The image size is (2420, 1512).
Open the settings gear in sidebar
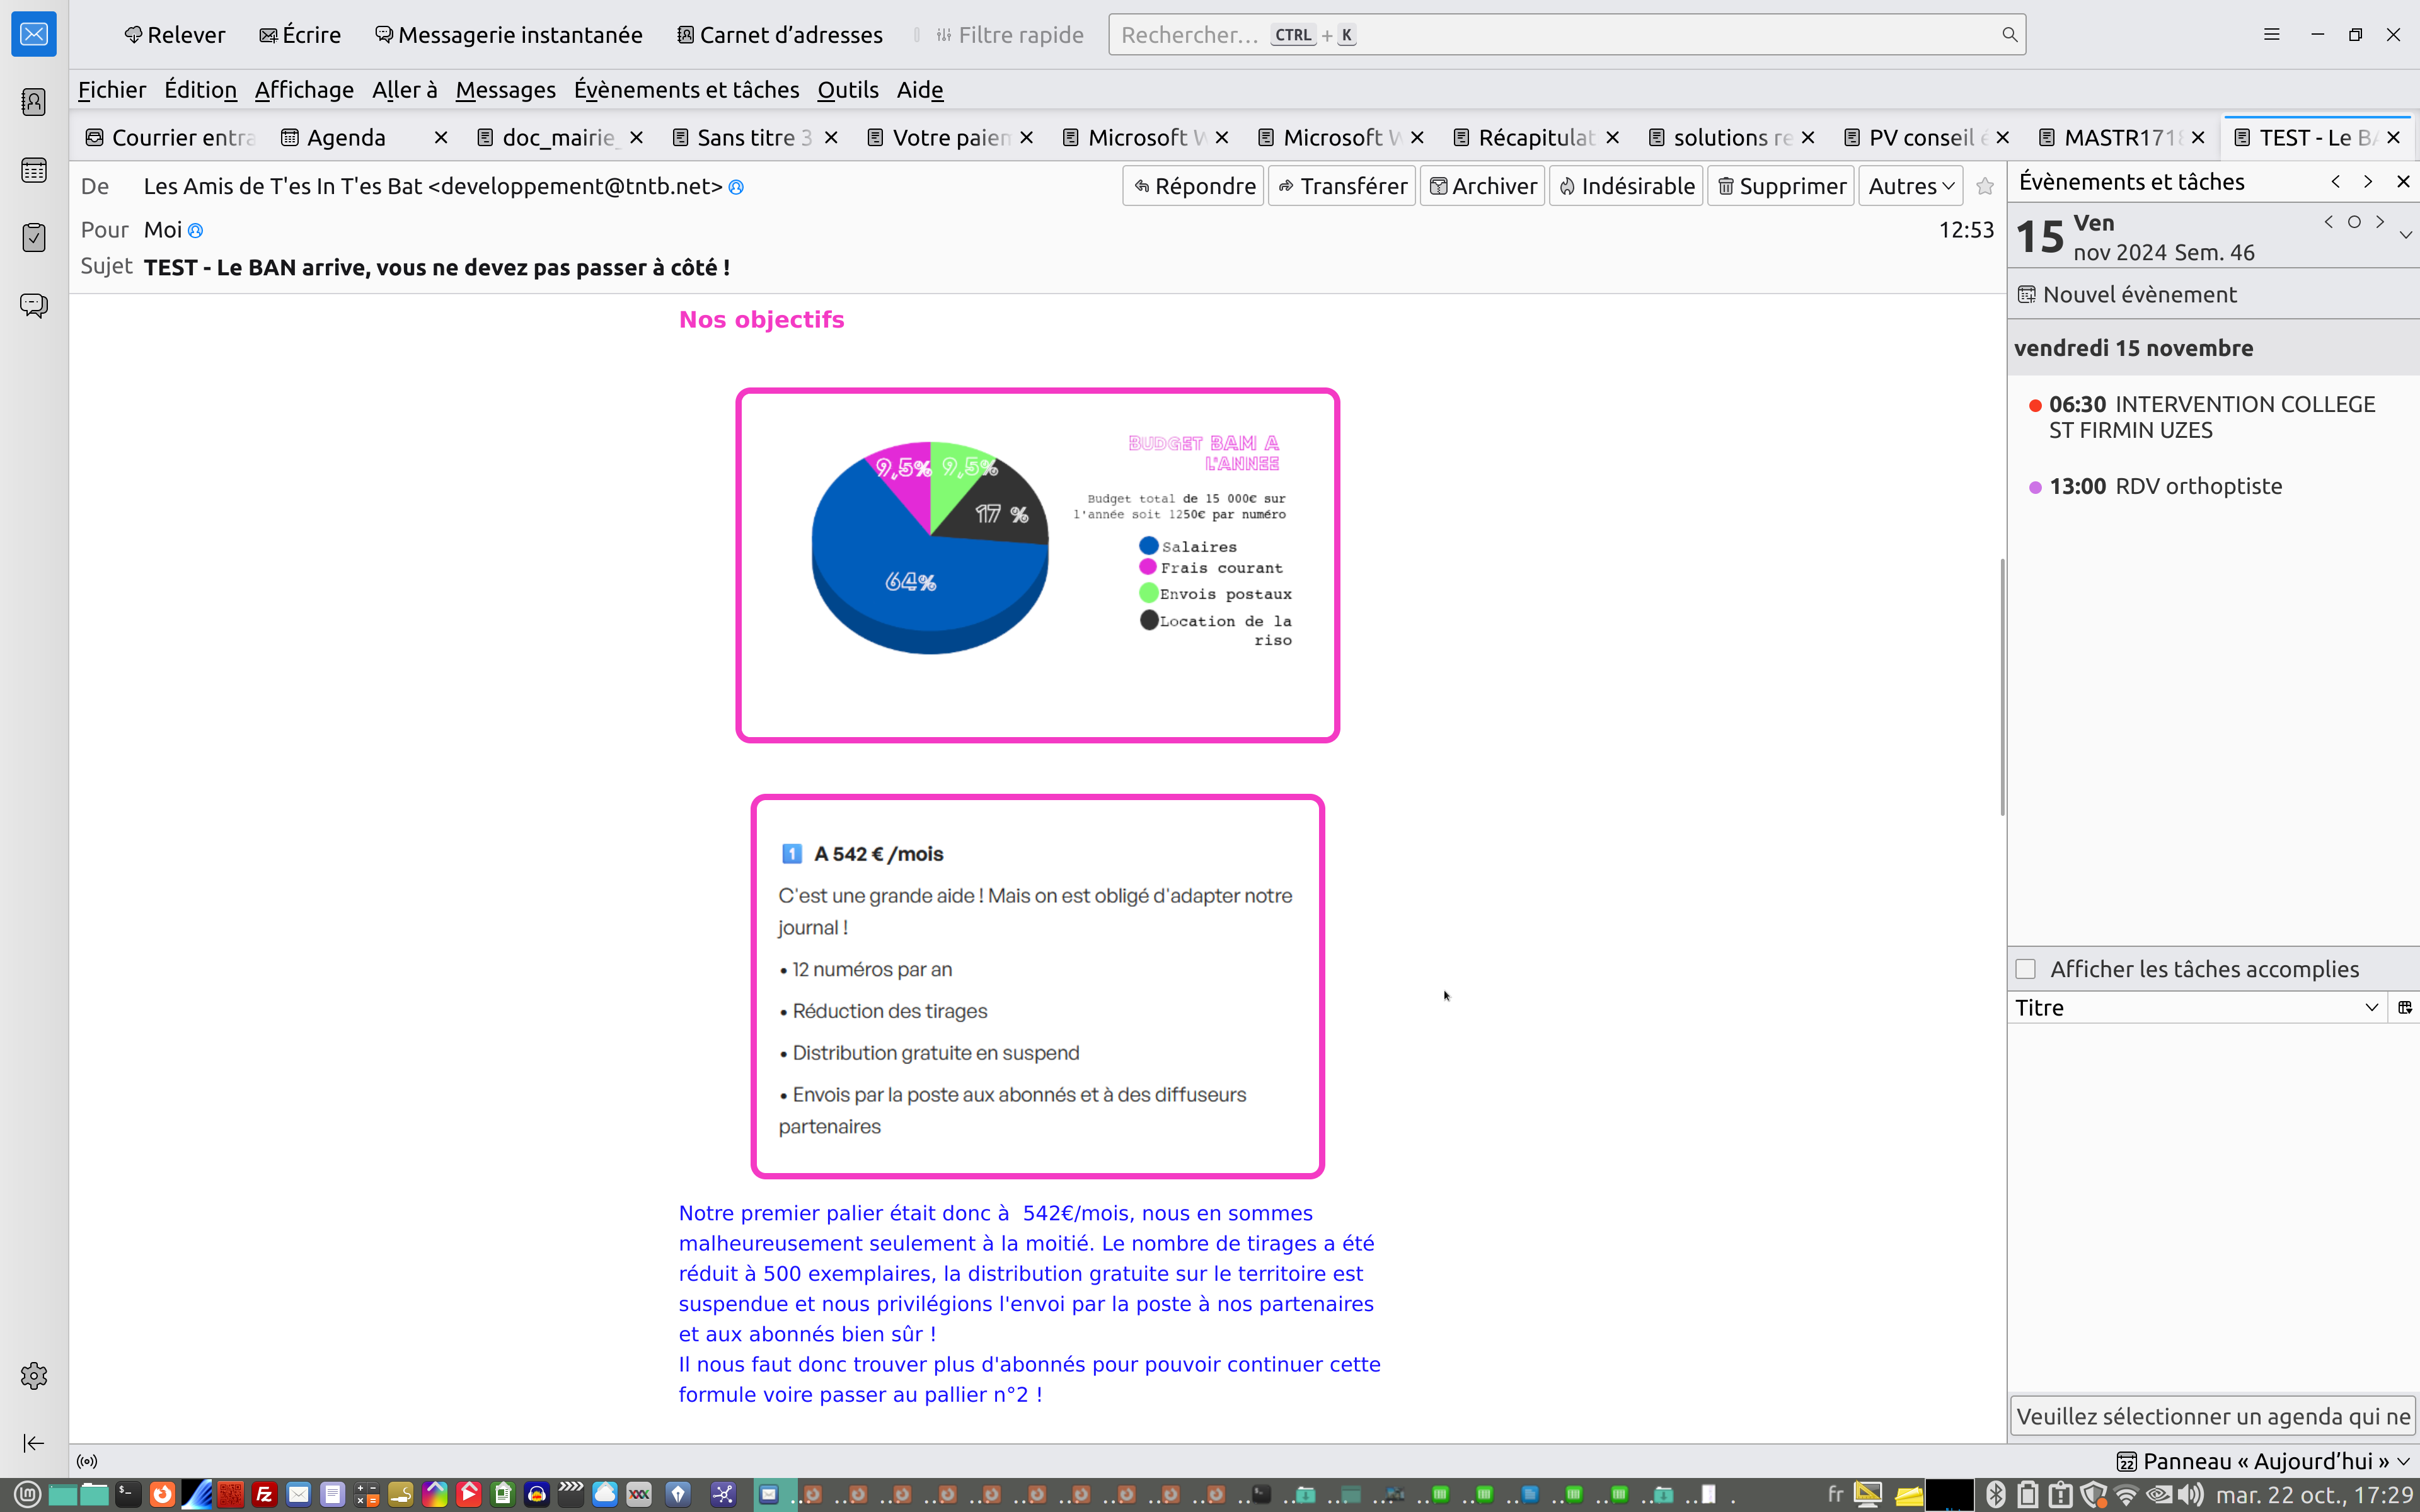tap(34, 1376)
